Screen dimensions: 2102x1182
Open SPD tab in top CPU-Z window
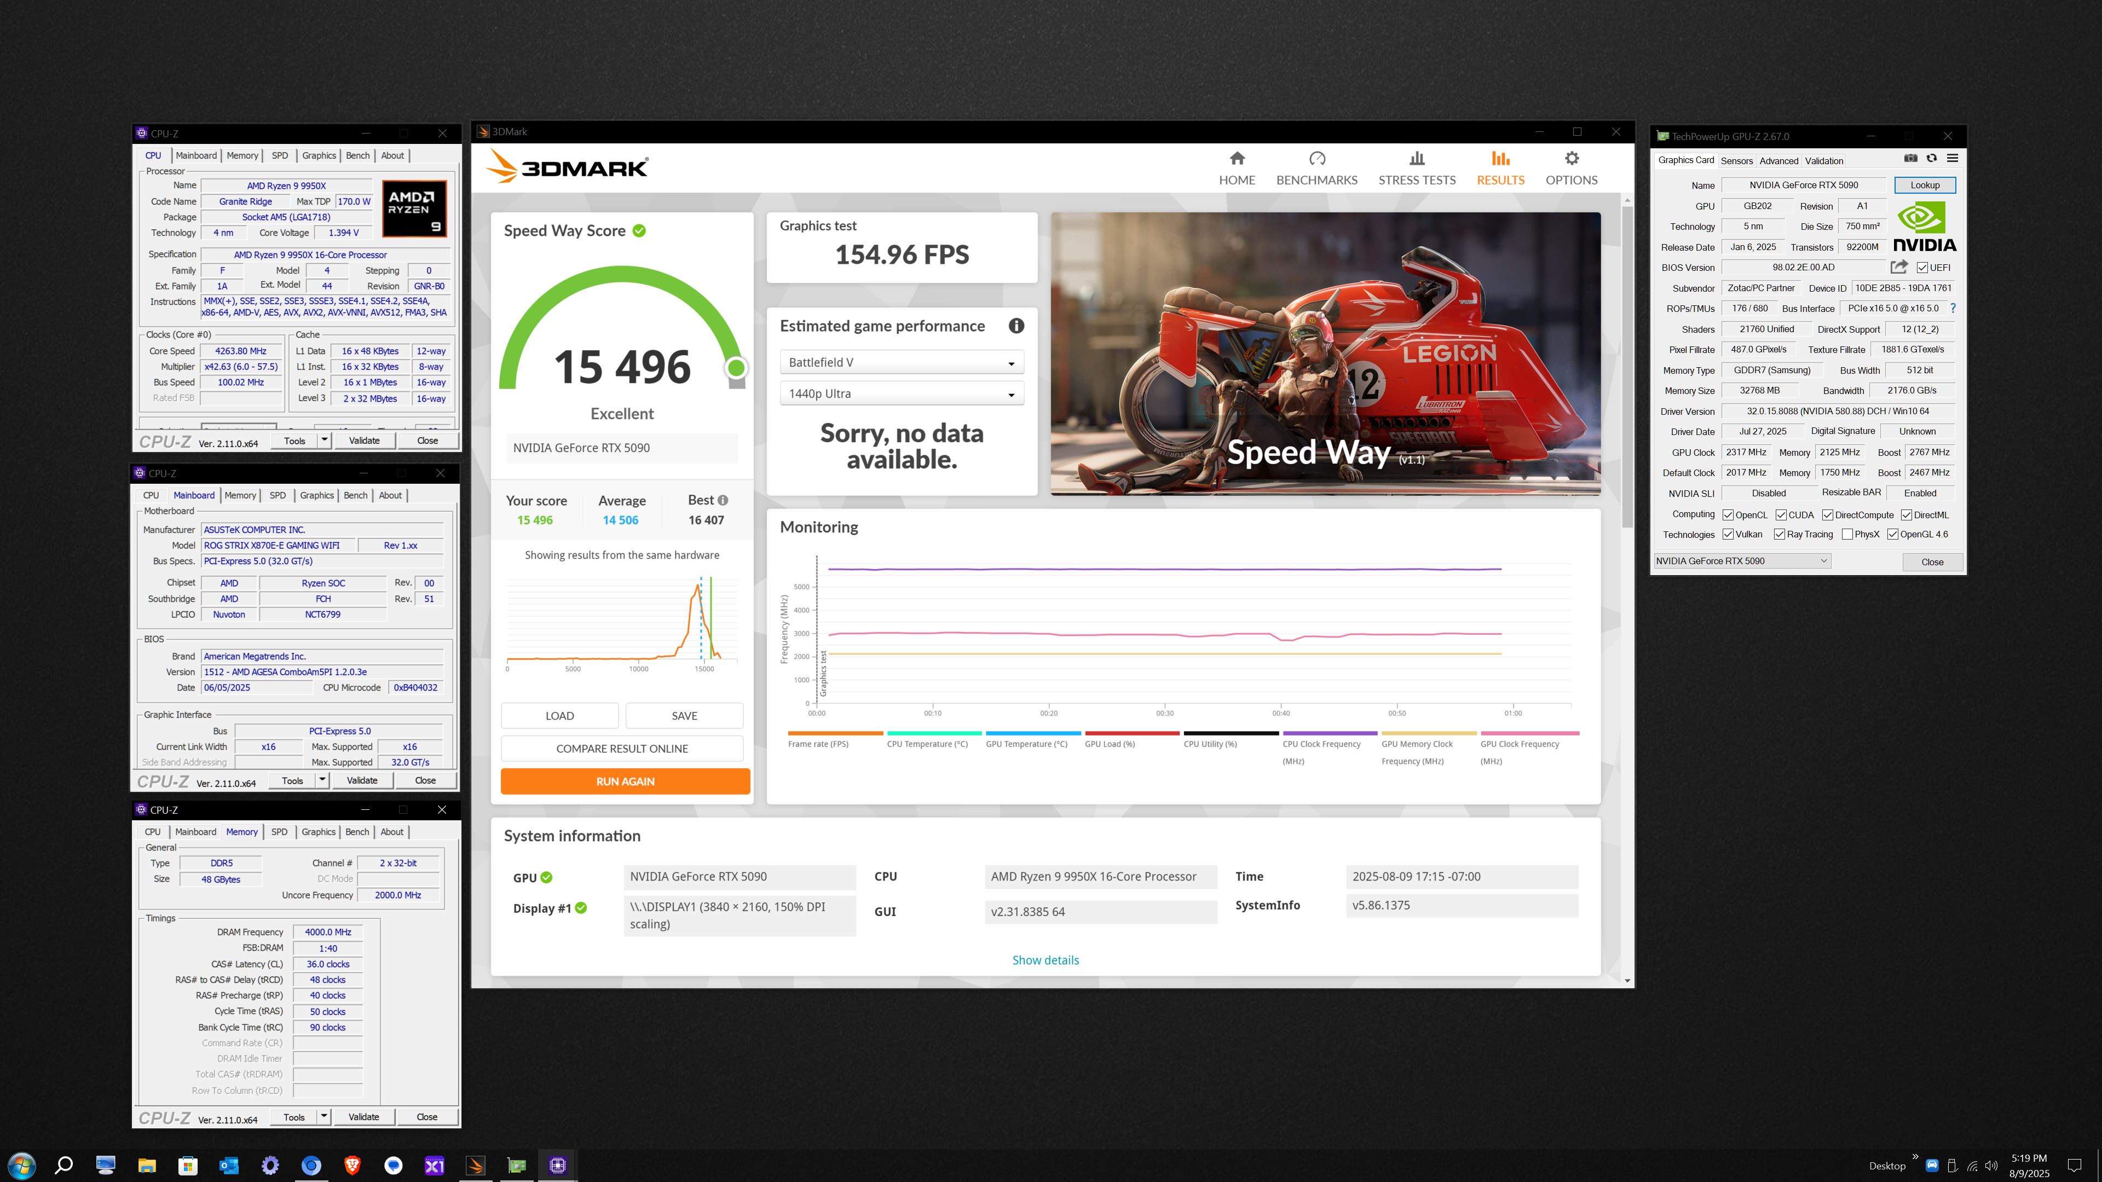pyautogui.click(x=280, y=155)
